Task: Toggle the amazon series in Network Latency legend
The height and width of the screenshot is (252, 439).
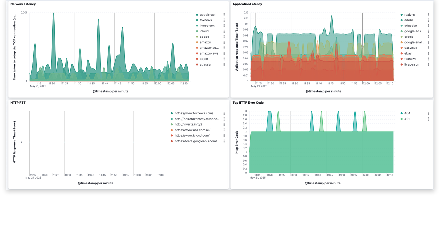Action: click(205, 42)
